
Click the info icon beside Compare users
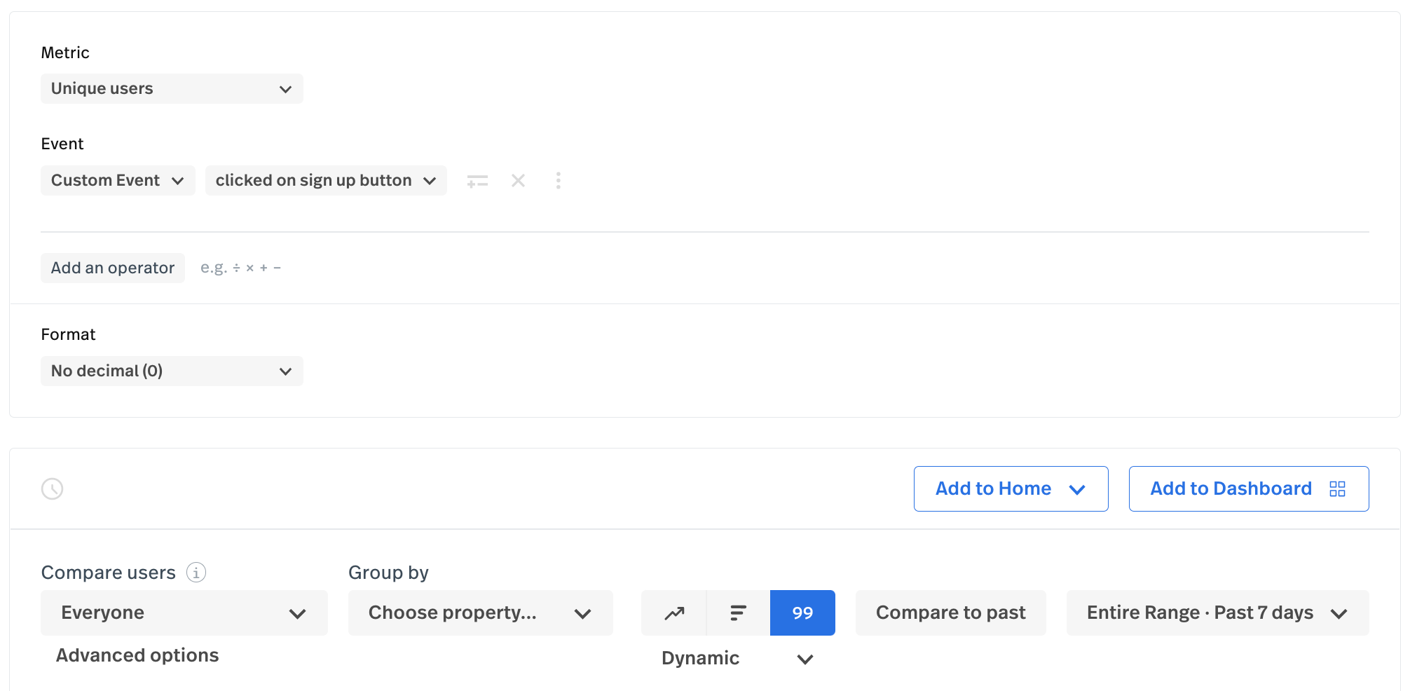(x=196, y=573)
